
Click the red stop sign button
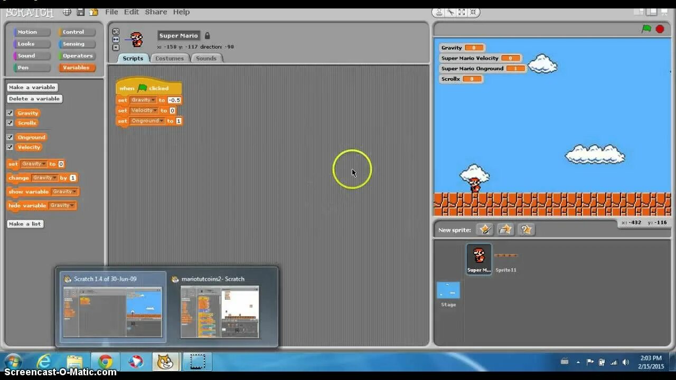coord(660,29)
